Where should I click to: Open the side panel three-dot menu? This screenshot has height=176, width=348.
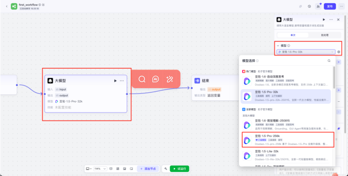pyautogui.click(x=331, y=20)
